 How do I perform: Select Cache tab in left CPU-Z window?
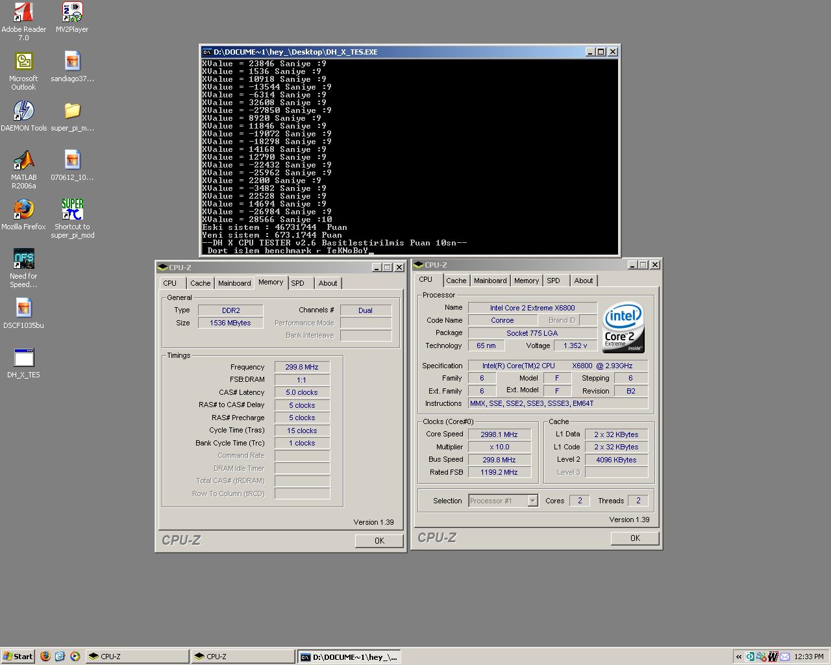point(200,283)
